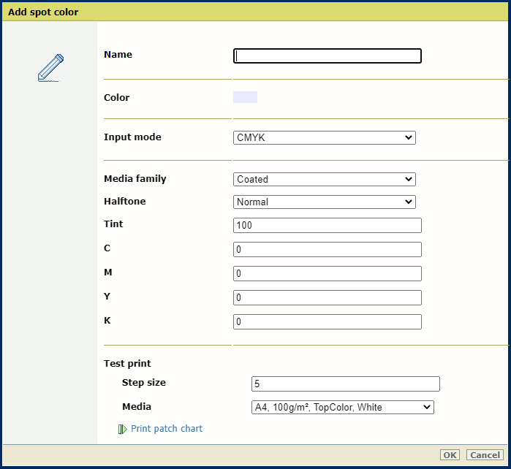Select the C cyan value field
This screenshot has height=469, width=511.
click(327, 249)
